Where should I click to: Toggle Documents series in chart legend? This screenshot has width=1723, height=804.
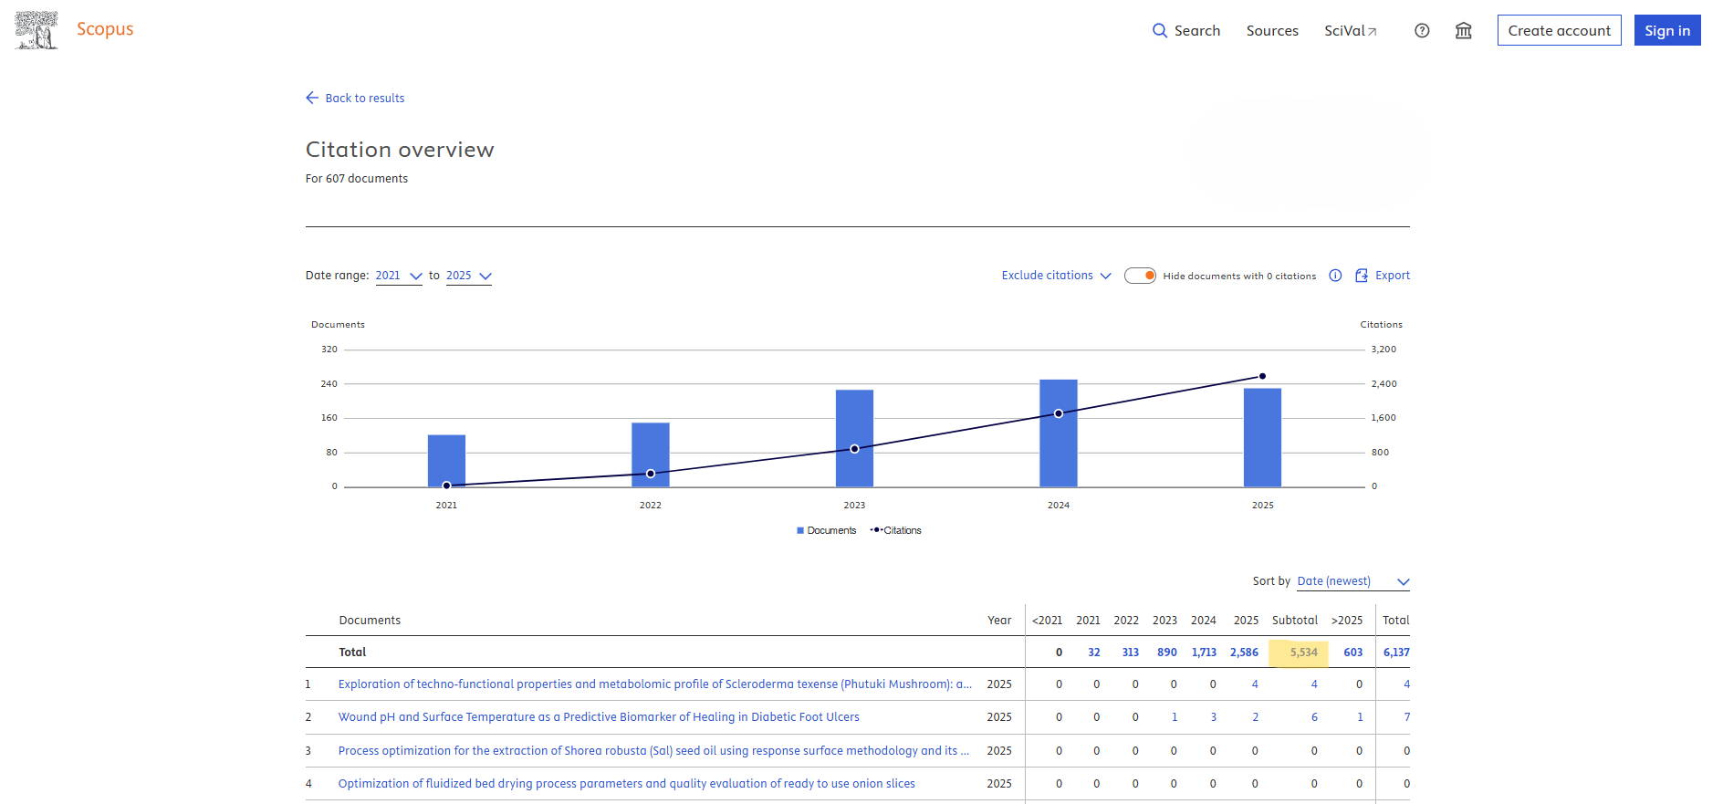[x=827, y=530]
